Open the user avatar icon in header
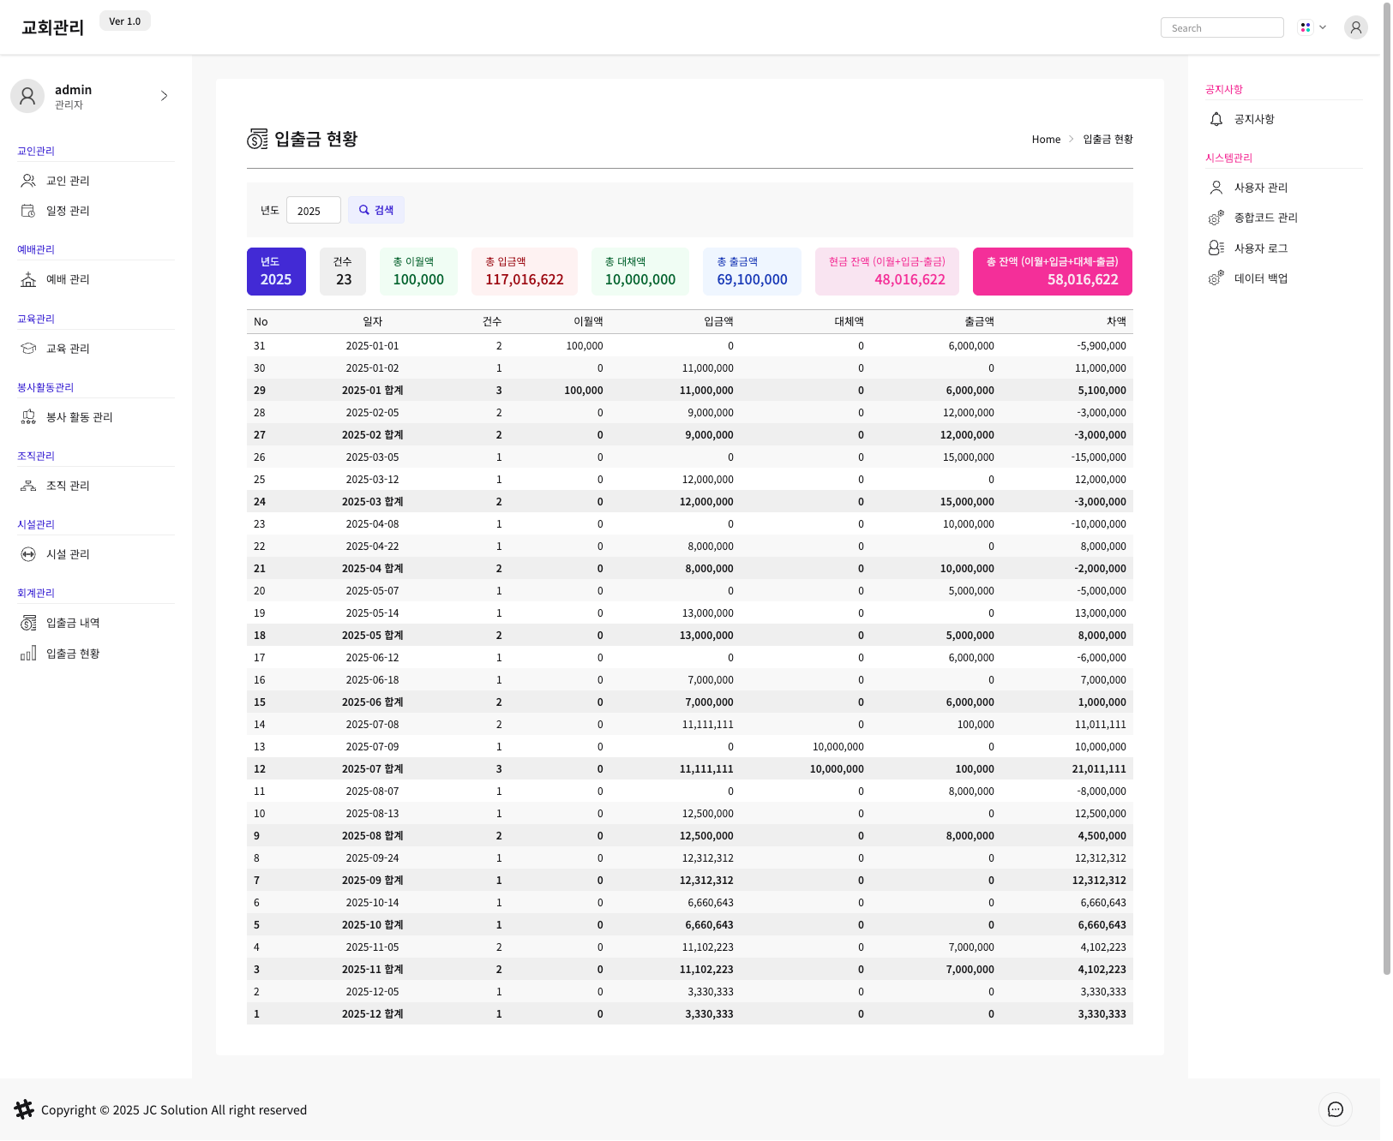Image resolution: width=1393 pixels, height=1141 pixels. 1355,27
